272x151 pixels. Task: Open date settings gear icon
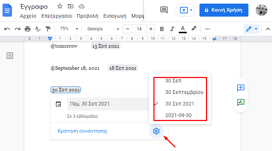coord(156,131)
